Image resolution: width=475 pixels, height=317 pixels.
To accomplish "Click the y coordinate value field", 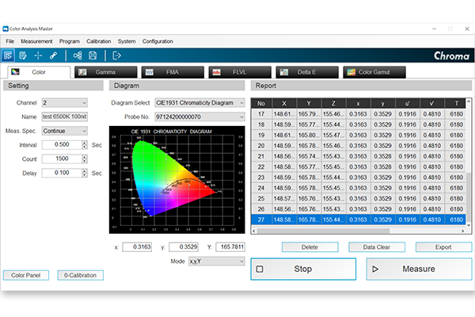I will coord(184,247).
